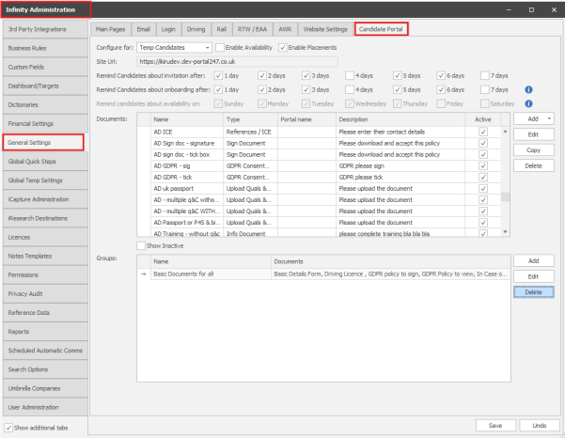
Task: Toggle onboarding reminder 6 days
Action: pos(441,89)
